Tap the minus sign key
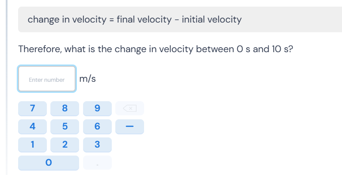 (x=129, y=126)
